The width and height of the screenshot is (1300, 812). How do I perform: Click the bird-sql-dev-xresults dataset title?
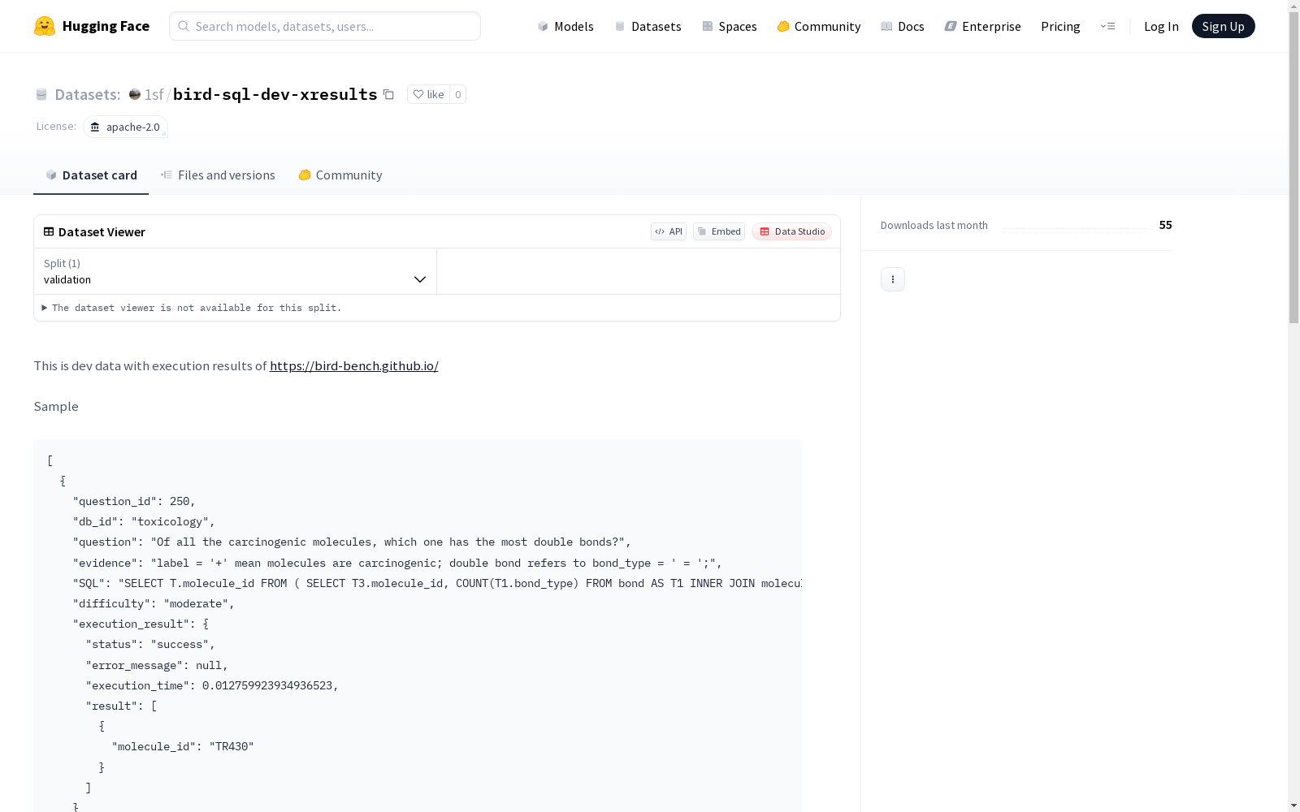(275, 94)
